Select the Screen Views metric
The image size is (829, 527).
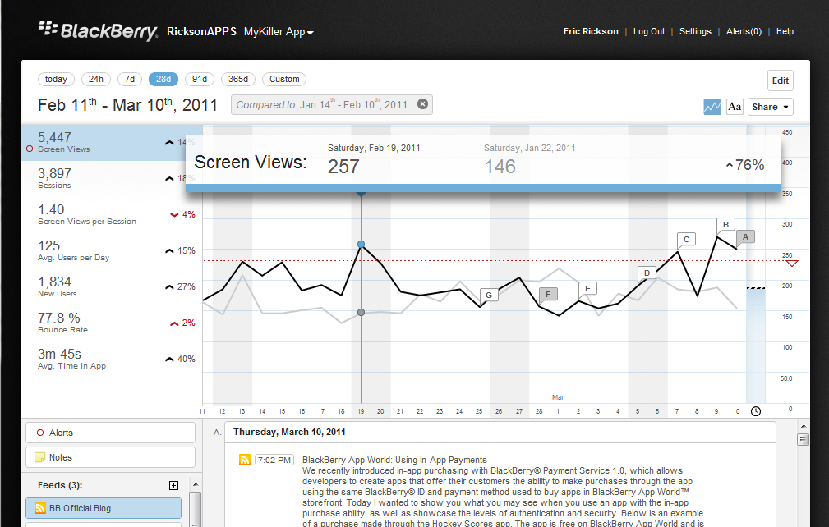[112, 143]
